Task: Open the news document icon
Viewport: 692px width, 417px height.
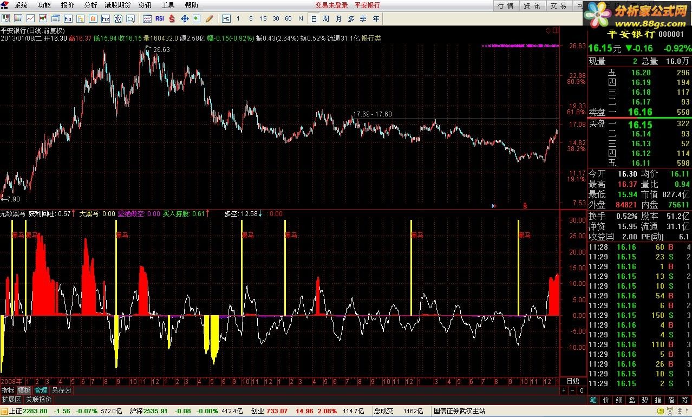Action: coord(56,18)
